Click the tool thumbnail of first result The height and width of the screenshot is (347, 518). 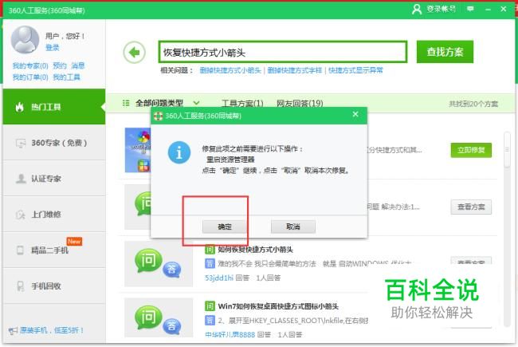point(138,150)
